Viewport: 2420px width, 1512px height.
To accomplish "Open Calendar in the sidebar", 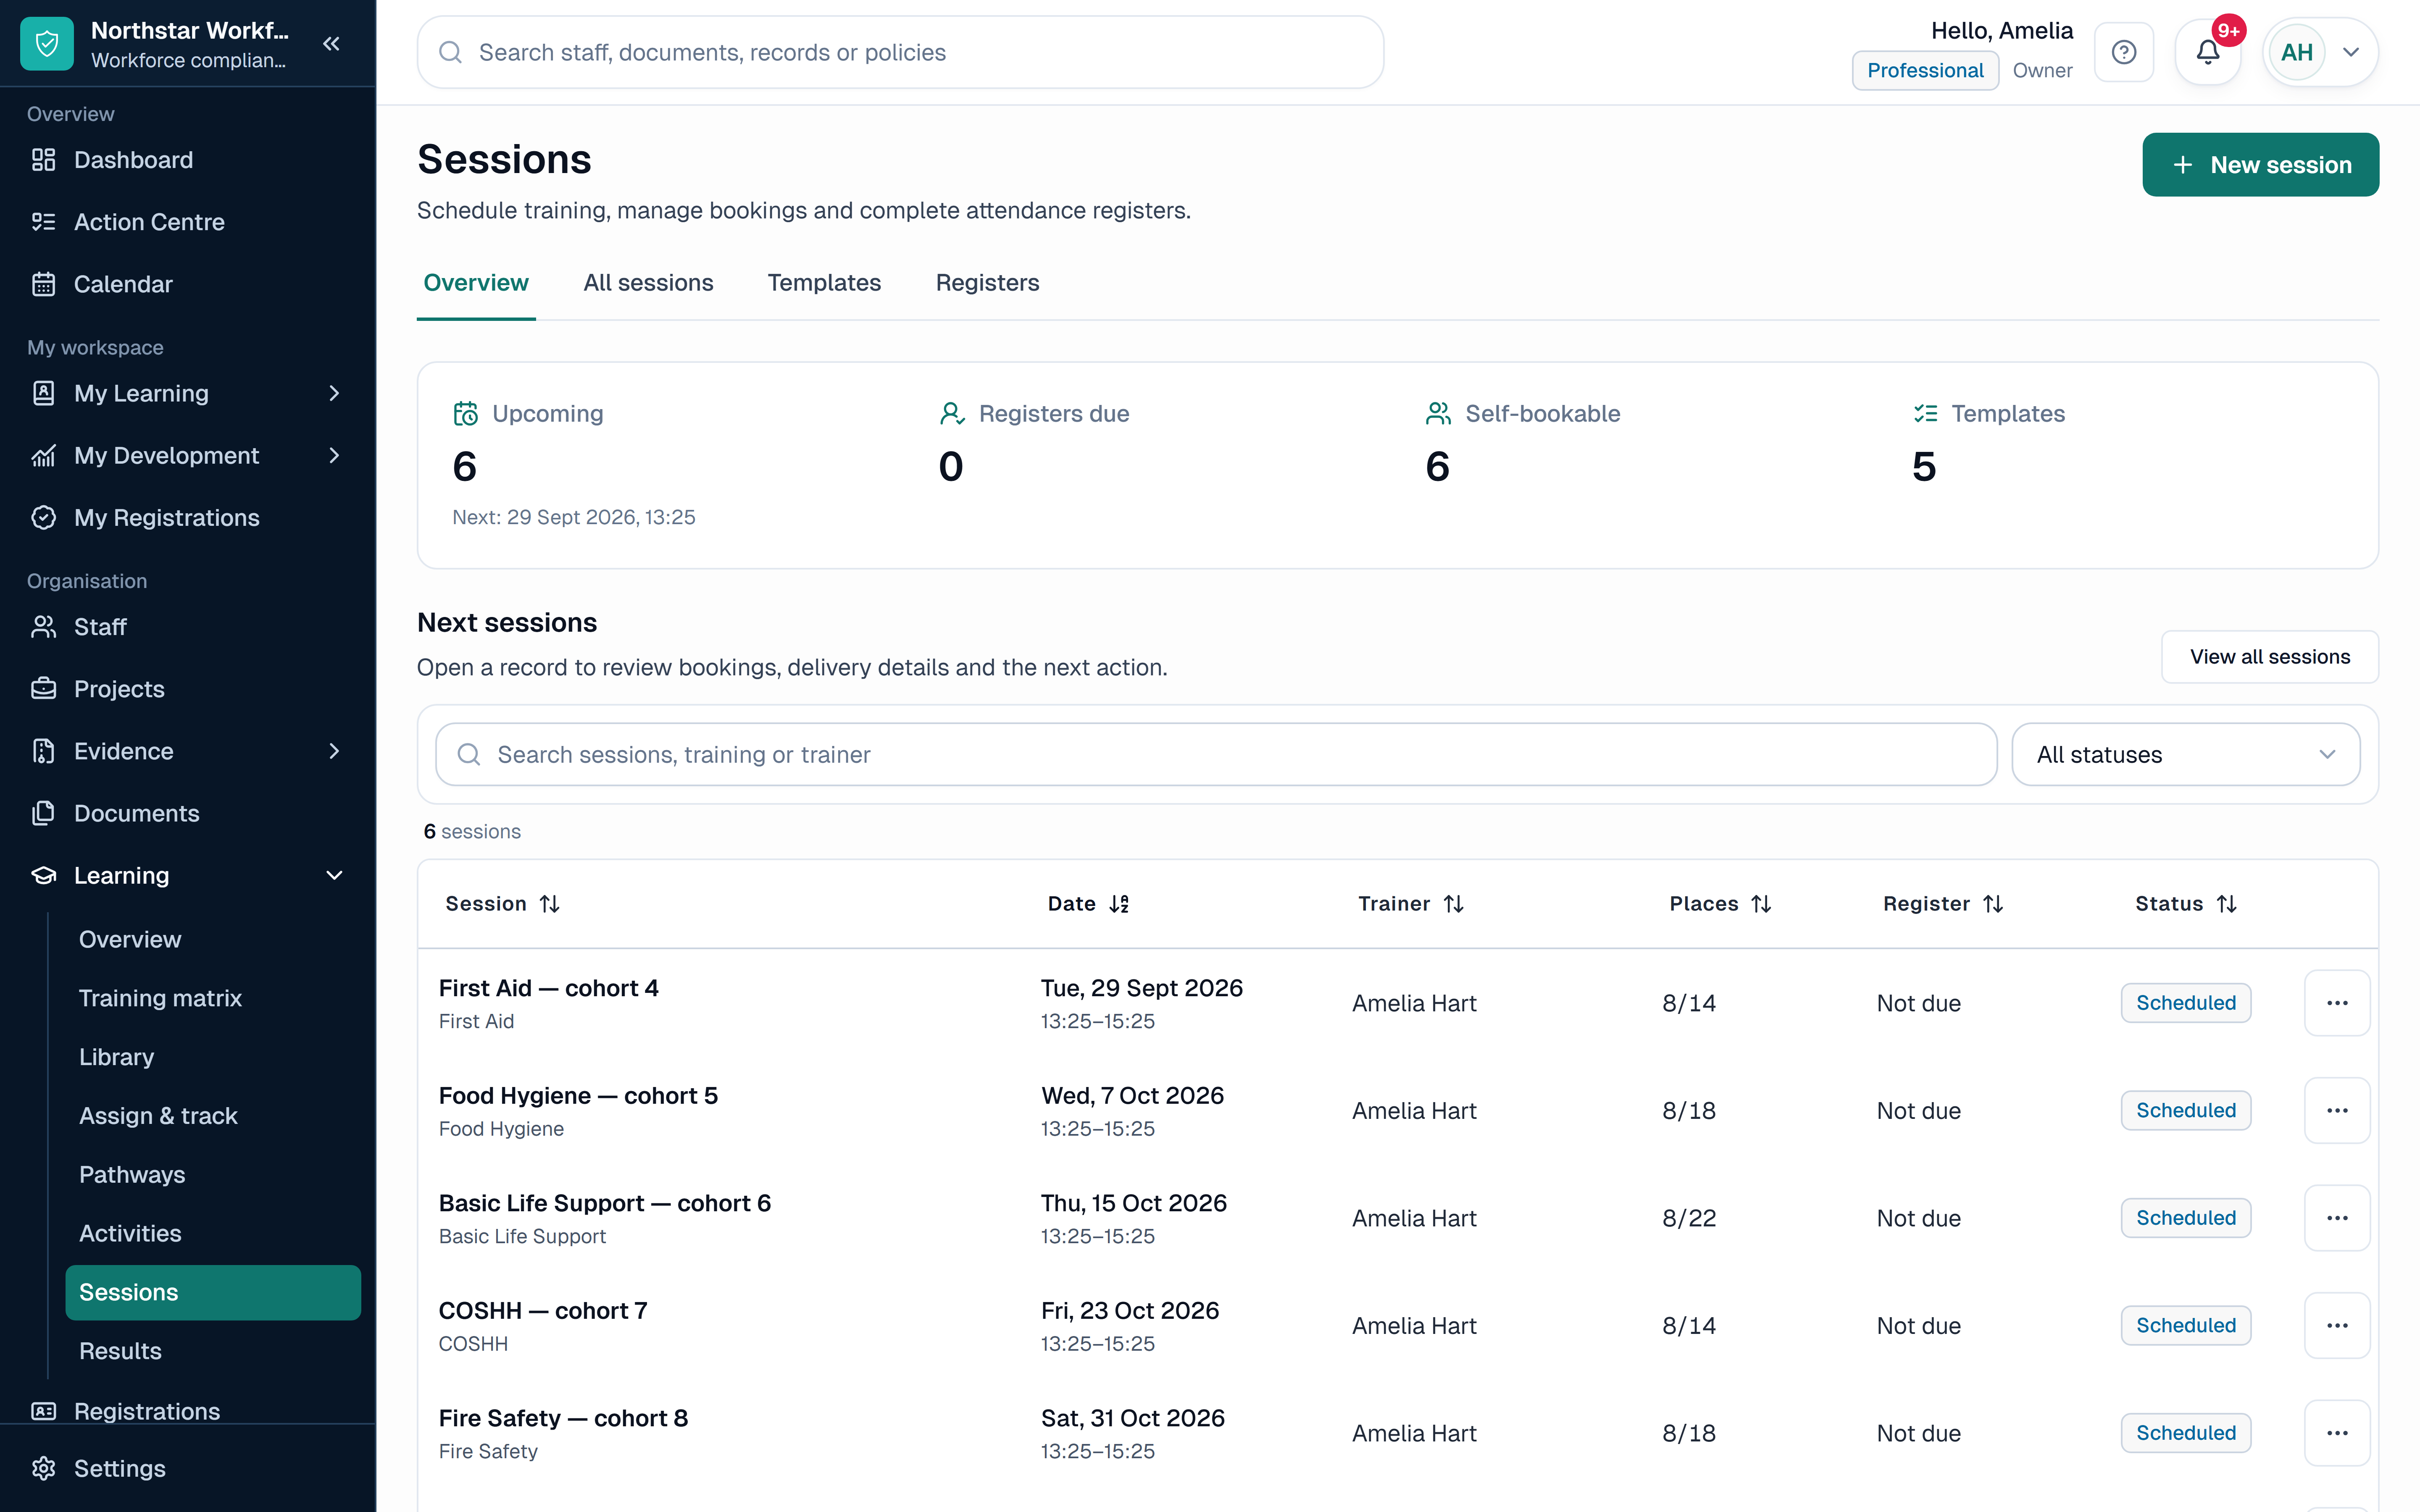I will tap(188, 284).
